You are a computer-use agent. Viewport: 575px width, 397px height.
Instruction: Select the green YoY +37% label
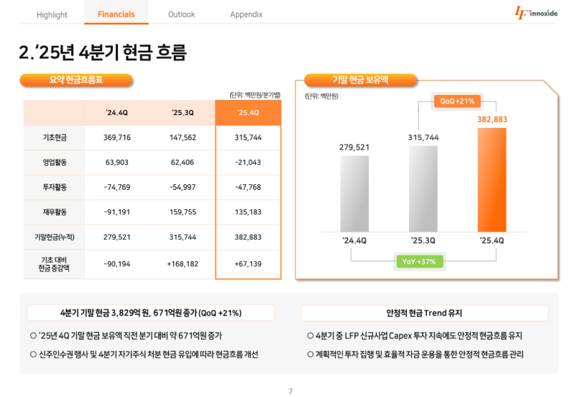[x=420, y=261]
